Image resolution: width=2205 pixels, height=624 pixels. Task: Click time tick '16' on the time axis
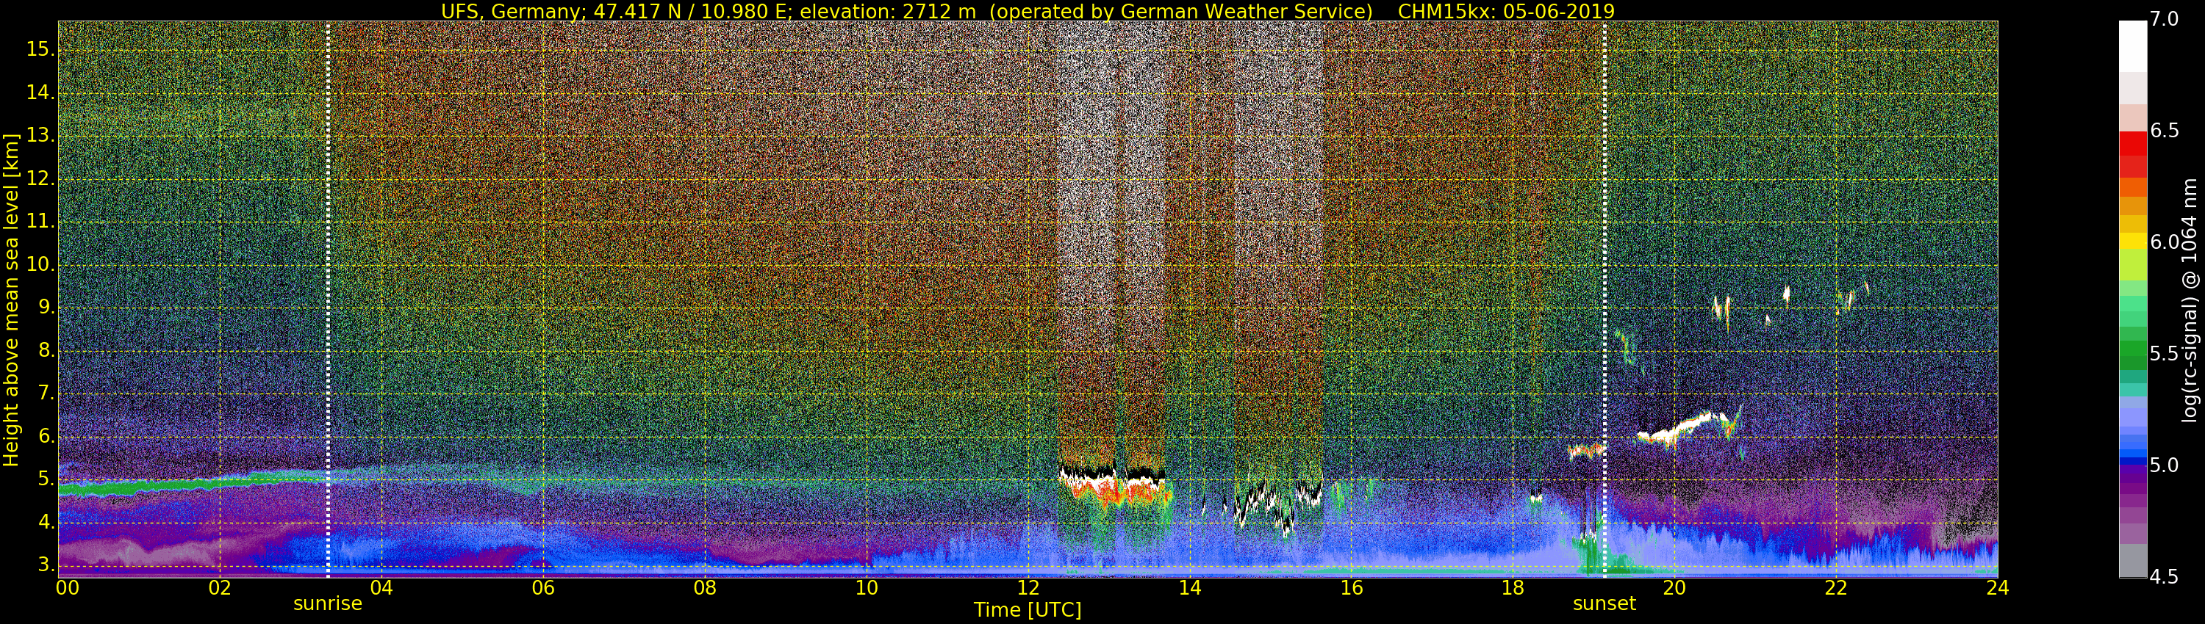1352,588
